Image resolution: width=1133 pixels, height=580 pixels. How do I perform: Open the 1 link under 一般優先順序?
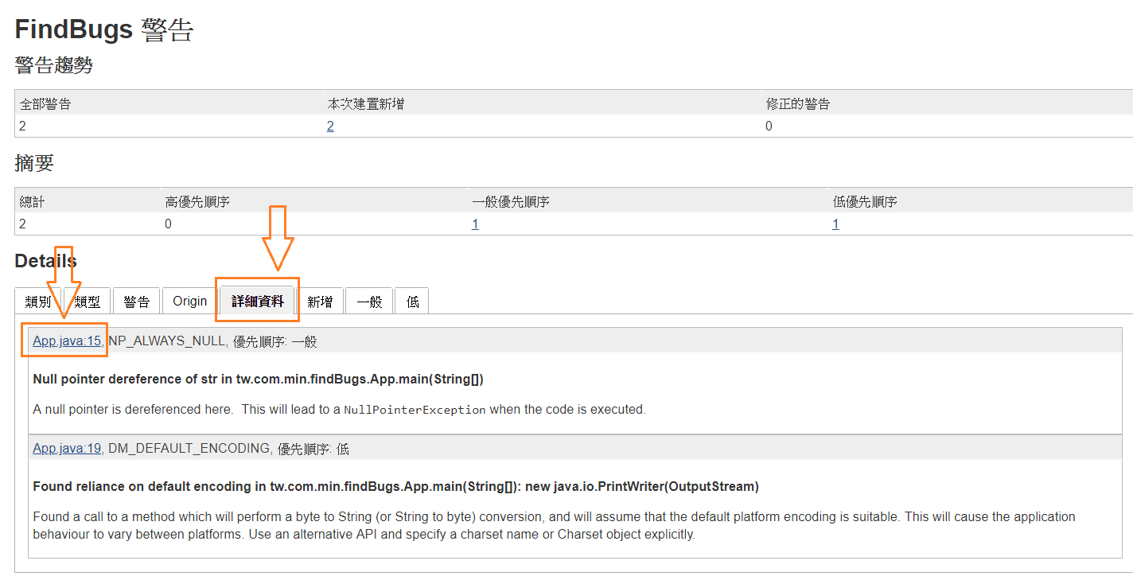click(475, 224)
